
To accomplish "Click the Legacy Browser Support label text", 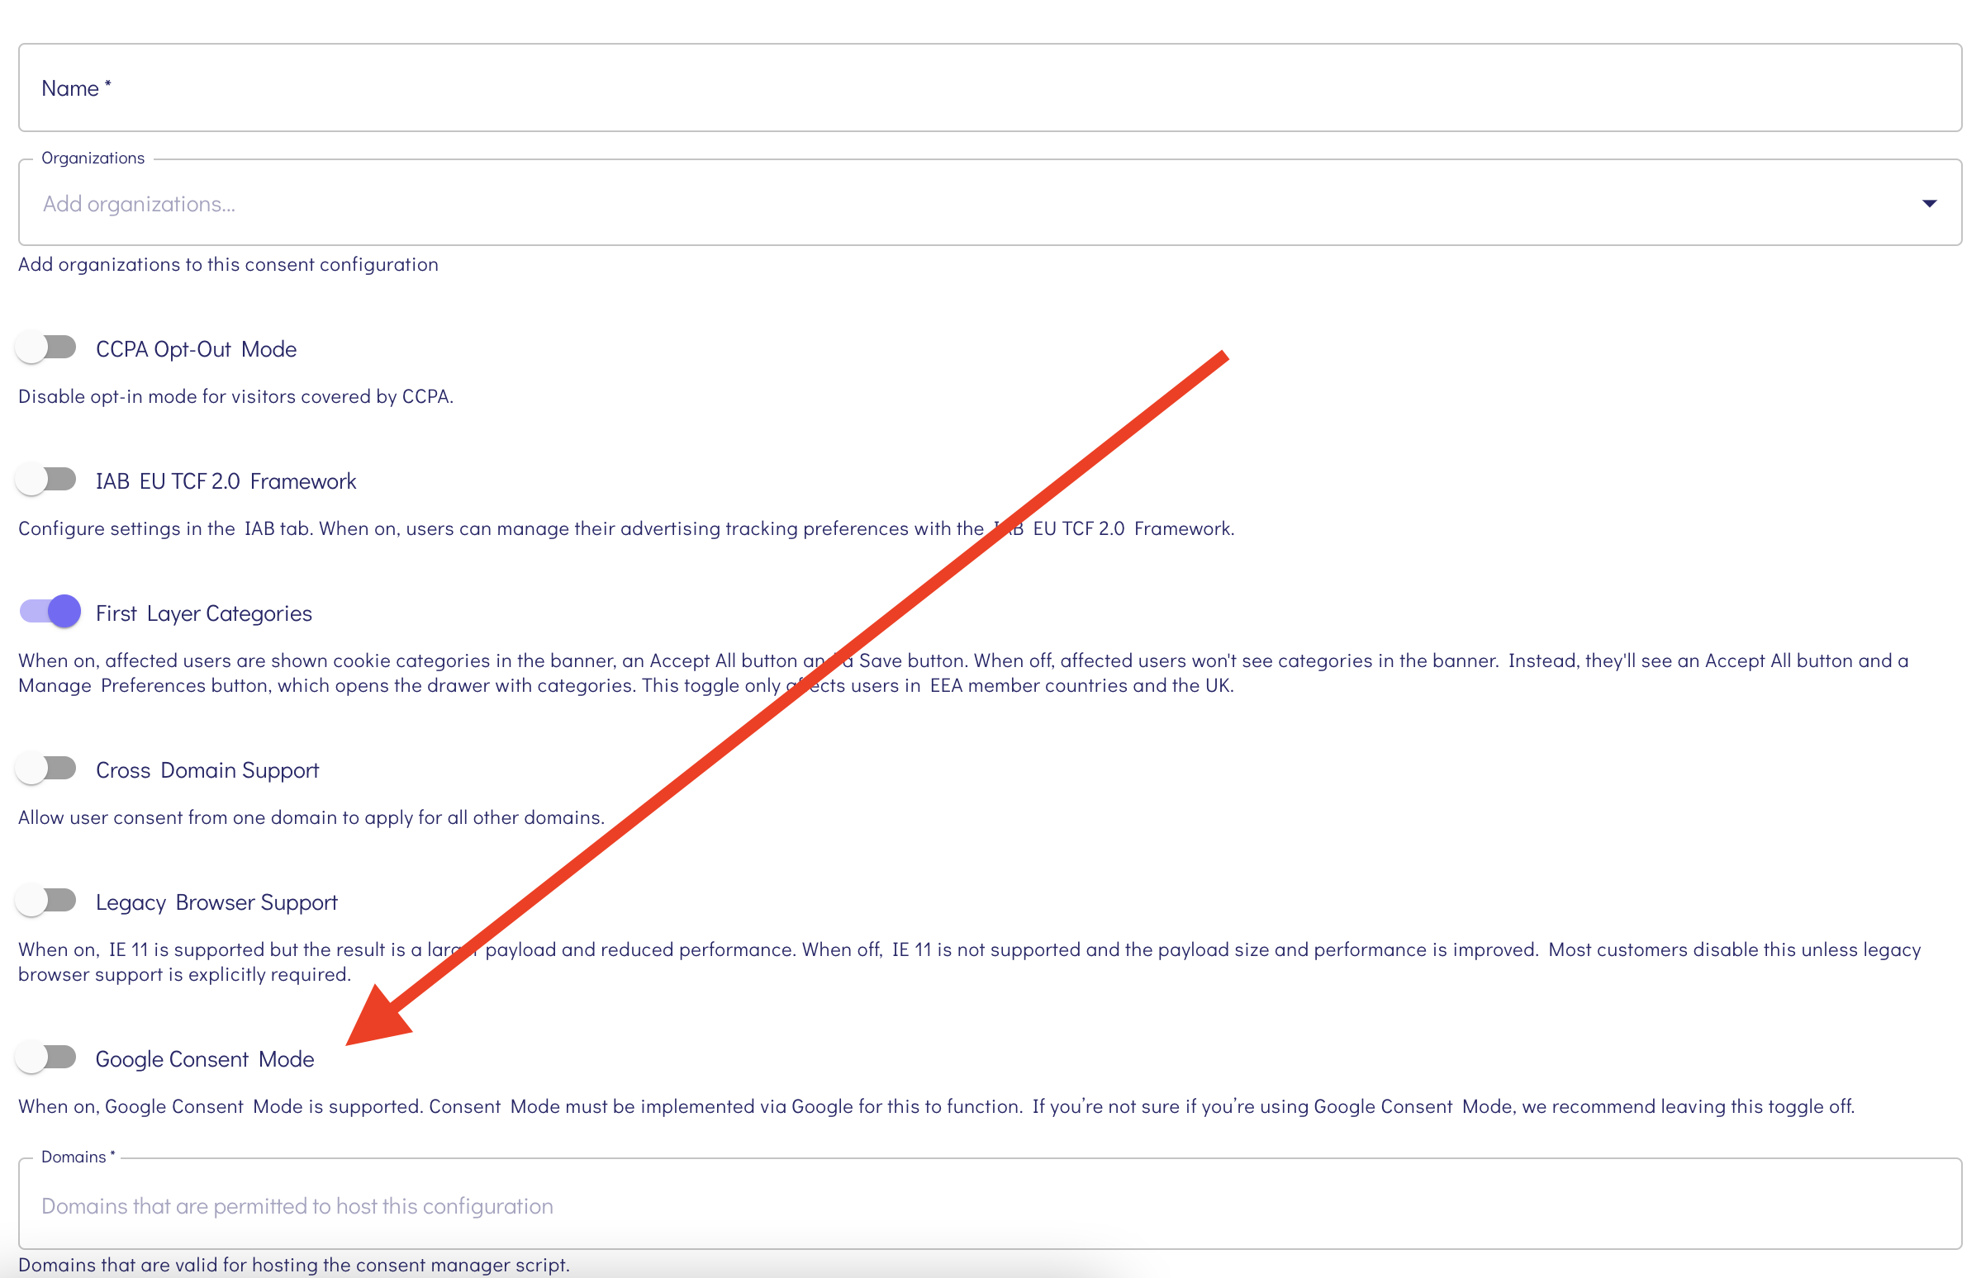I will coord(216,902).
